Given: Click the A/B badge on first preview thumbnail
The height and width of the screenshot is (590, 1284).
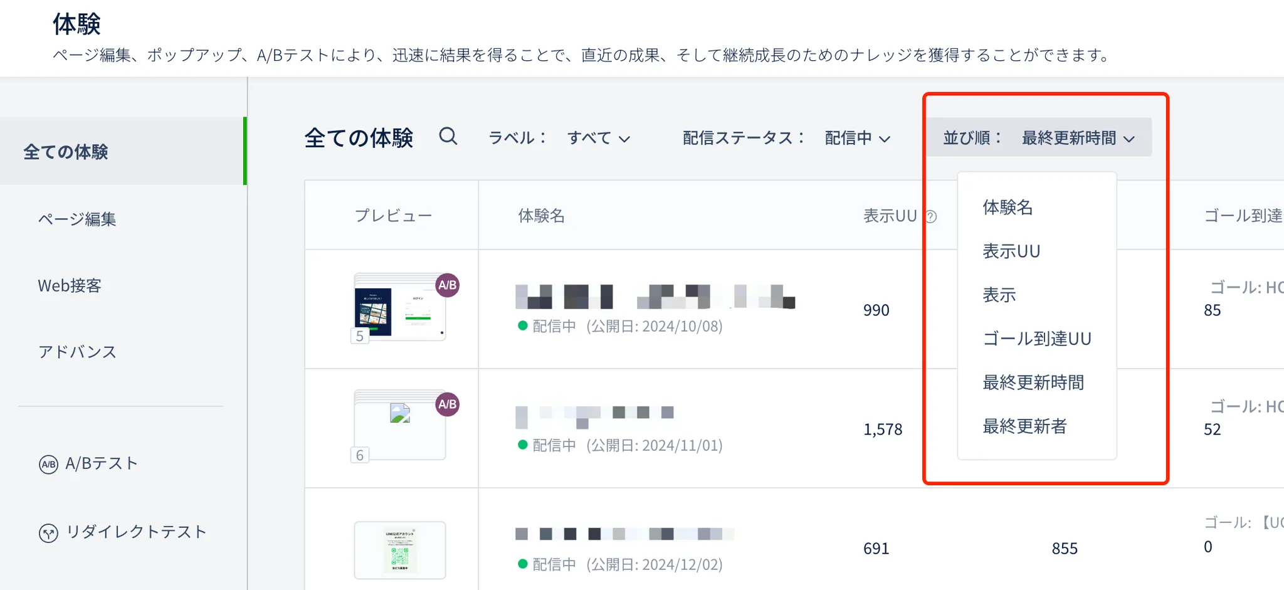Looking at the screenshot, I should coord(447,285).
